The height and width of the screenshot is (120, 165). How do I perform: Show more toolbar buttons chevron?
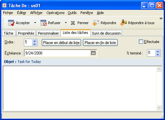(x=161, y=19)
